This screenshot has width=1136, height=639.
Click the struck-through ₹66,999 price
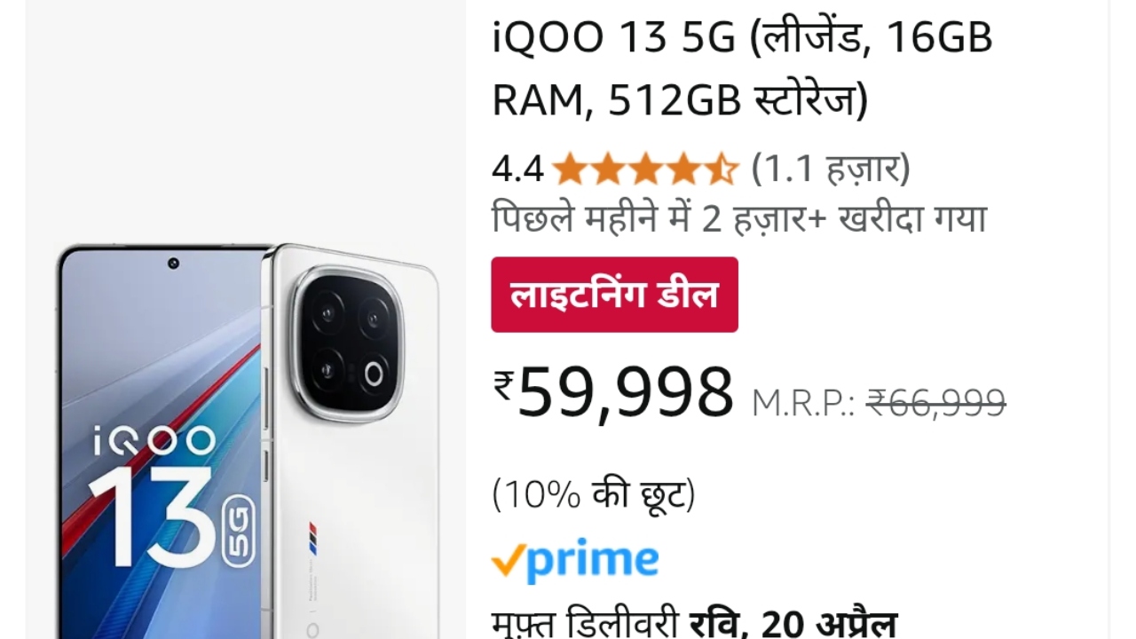point(935,403)
